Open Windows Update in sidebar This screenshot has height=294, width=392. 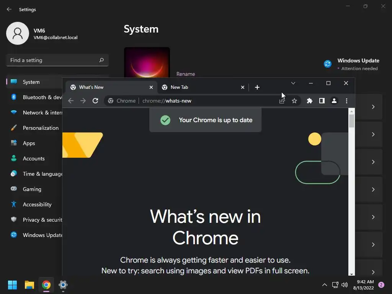pyautogui.click(x=34, y=235)
